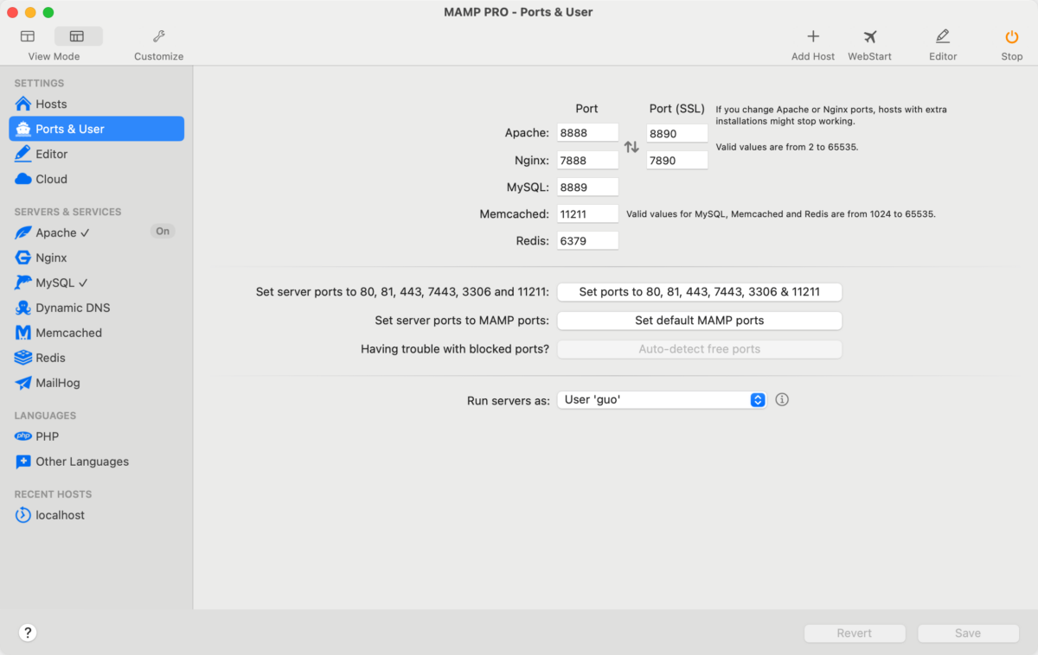Click the Revert button
This screenshot has width=1038, height=655.
tap(855, 633)
